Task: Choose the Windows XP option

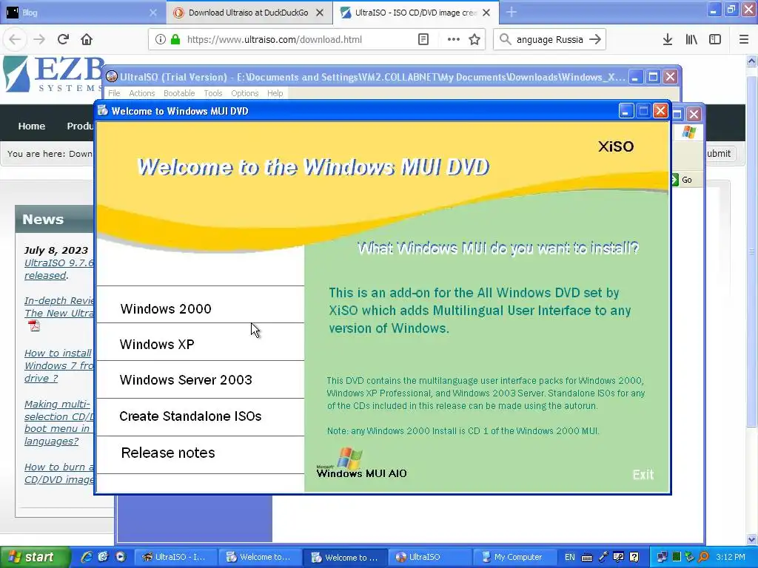Action: [x=157, y=345]
